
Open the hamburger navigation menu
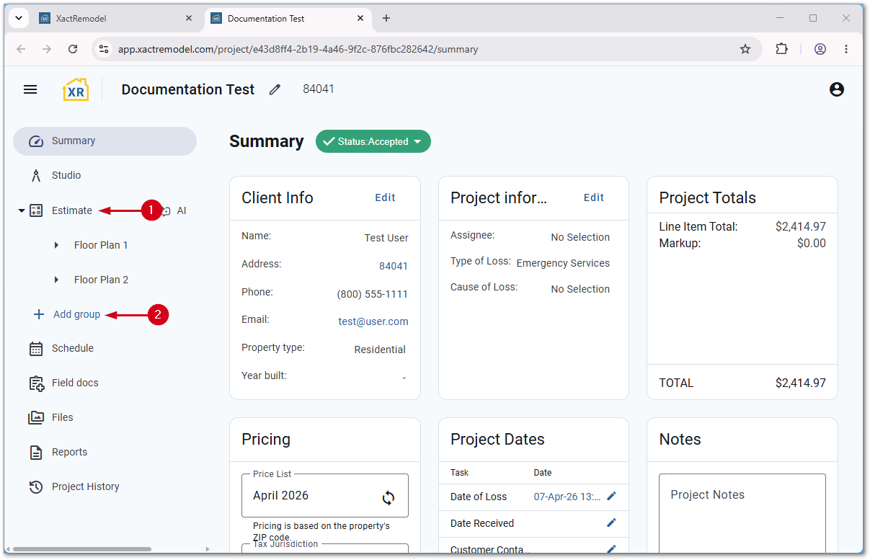[30, 89]
